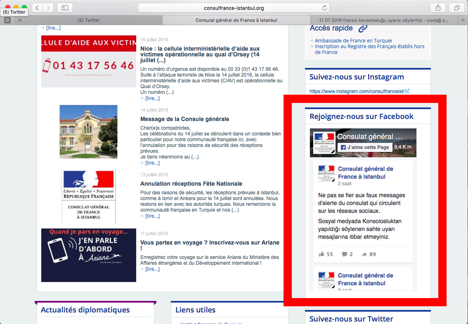
Task: Open the Safari share button
Action: [438, 8]
